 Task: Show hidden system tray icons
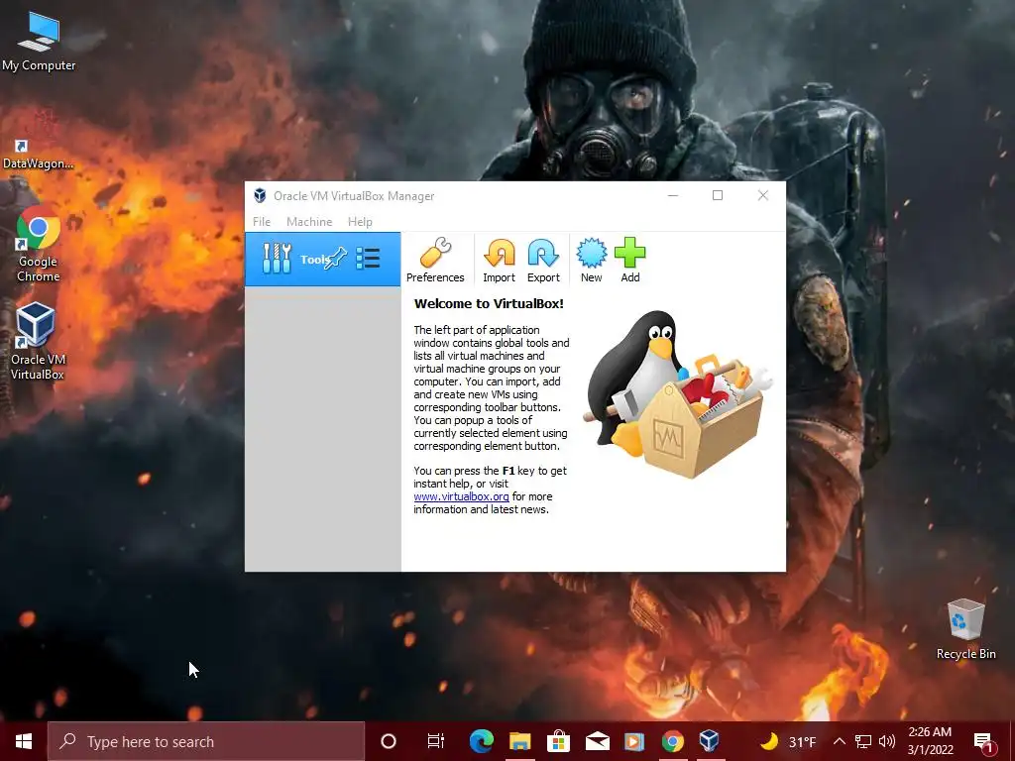(839, 741)
